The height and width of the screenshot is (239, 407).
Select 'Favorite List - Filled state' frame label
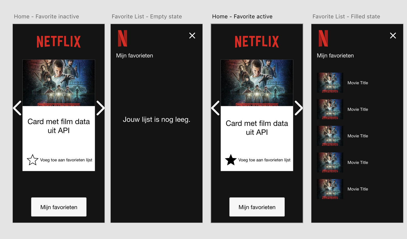point(346,17)
